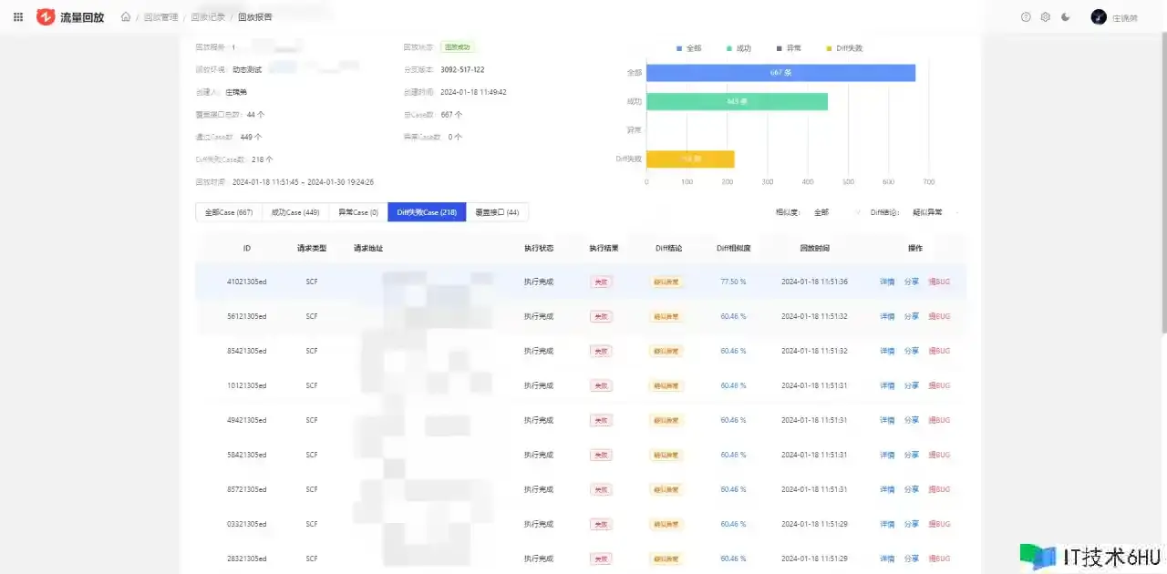Viewport: 1167px width, 574px height.
Task: Open the 覆盖接口 (44) tab
Action: [x=497, y=212]
